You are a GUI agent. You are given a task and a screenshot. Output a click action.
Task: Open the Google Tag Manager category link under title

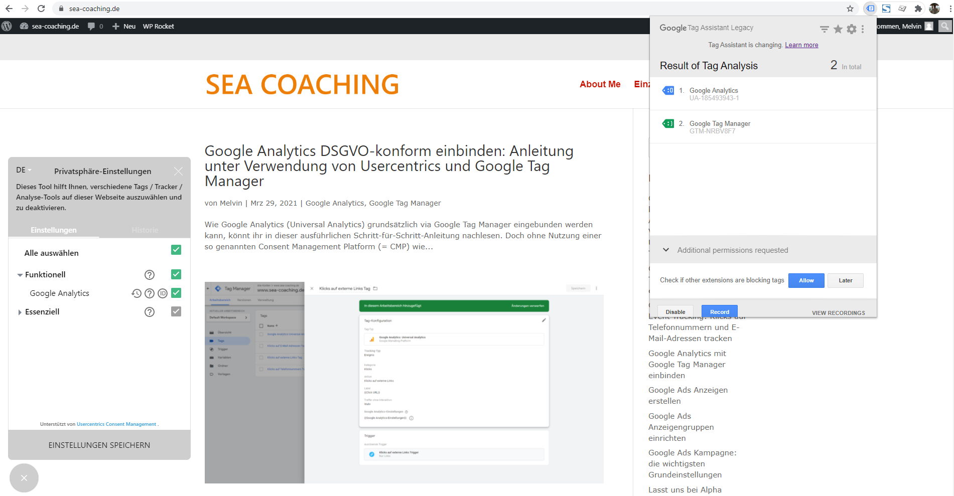[405, 203]
